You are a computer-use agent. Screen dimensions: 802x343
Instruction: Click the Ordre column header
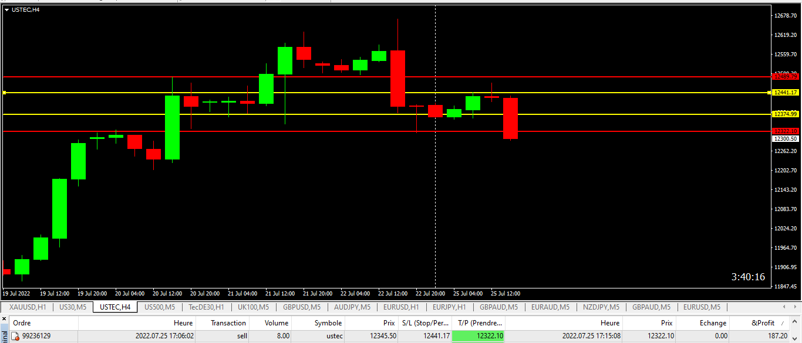point(22,323)
